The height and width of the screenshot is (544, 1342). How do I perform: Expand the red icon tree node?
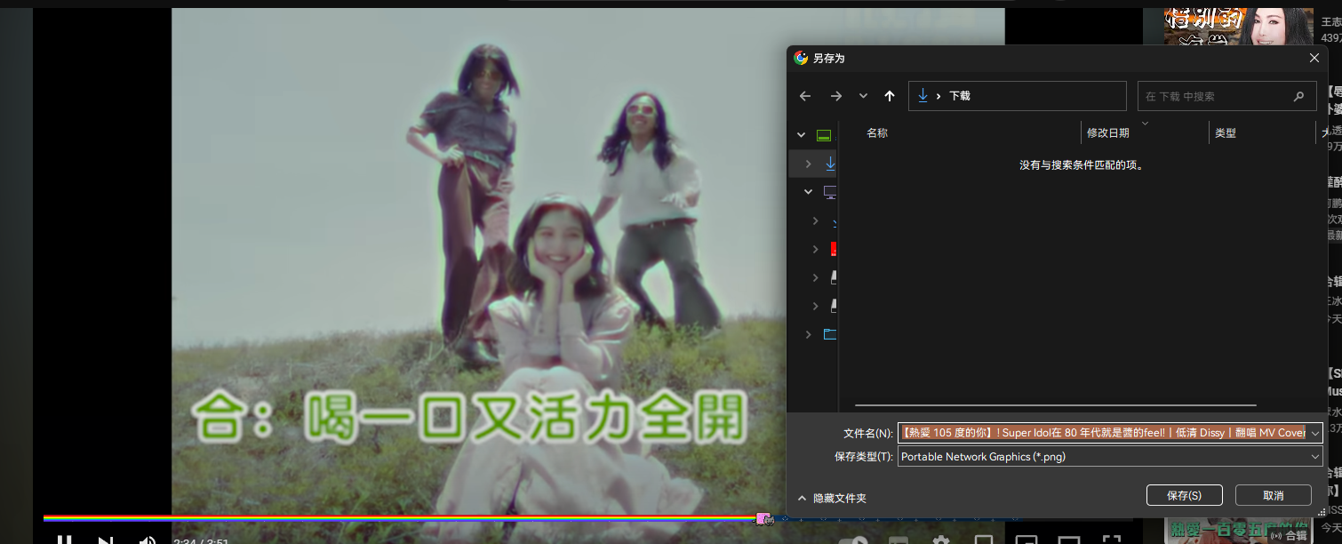click(815, 249)
